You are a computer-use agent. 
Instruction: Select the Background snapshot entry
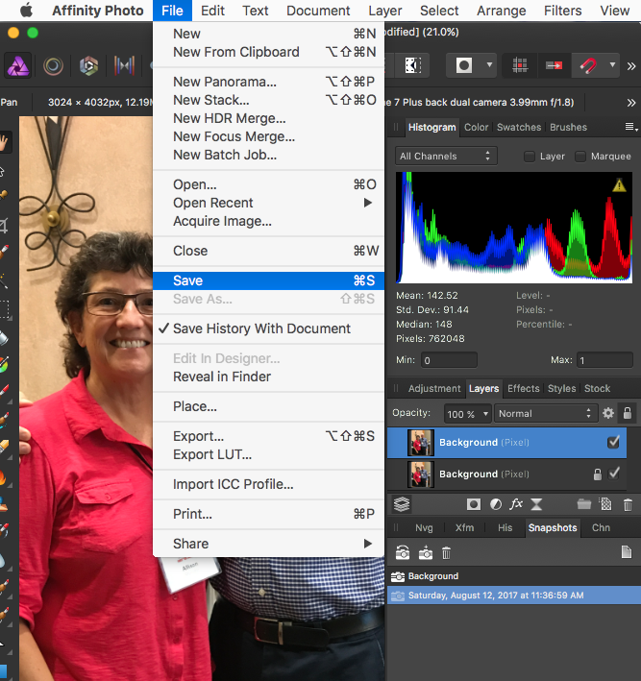click(514, 576)
